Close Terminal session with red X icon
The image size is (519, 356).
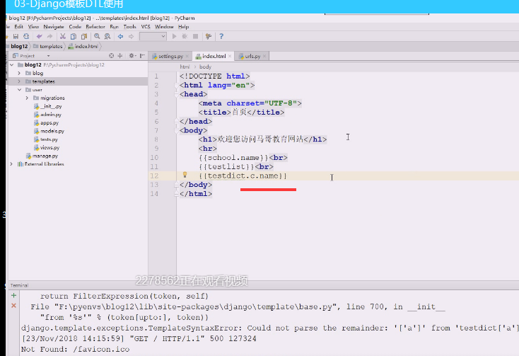click(13, 305)
